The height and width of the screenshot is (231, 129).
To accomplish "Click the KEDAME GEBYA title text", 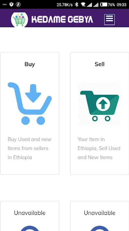I will 62,20.
